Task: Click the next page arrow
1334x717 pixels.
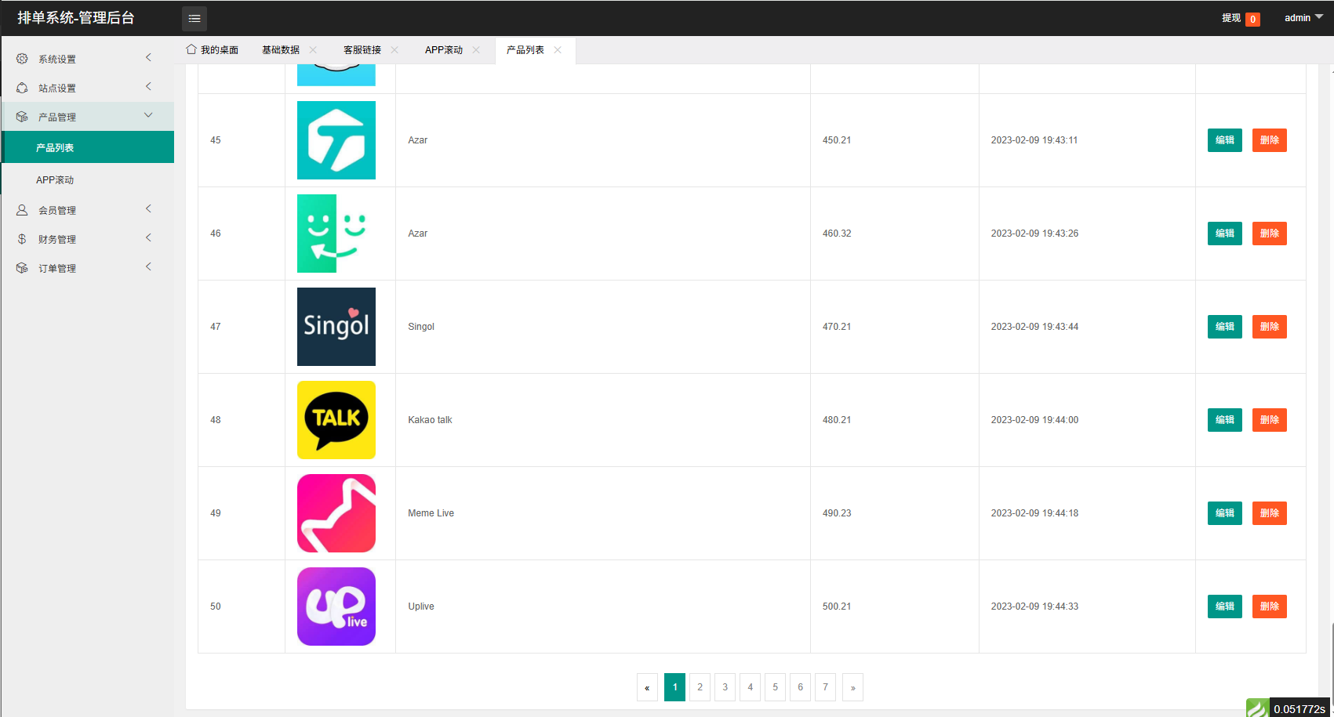Action: [852, 687]
